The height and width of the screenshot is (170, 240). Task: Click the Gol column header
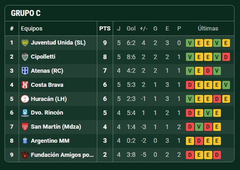click(x=131, y=28)
